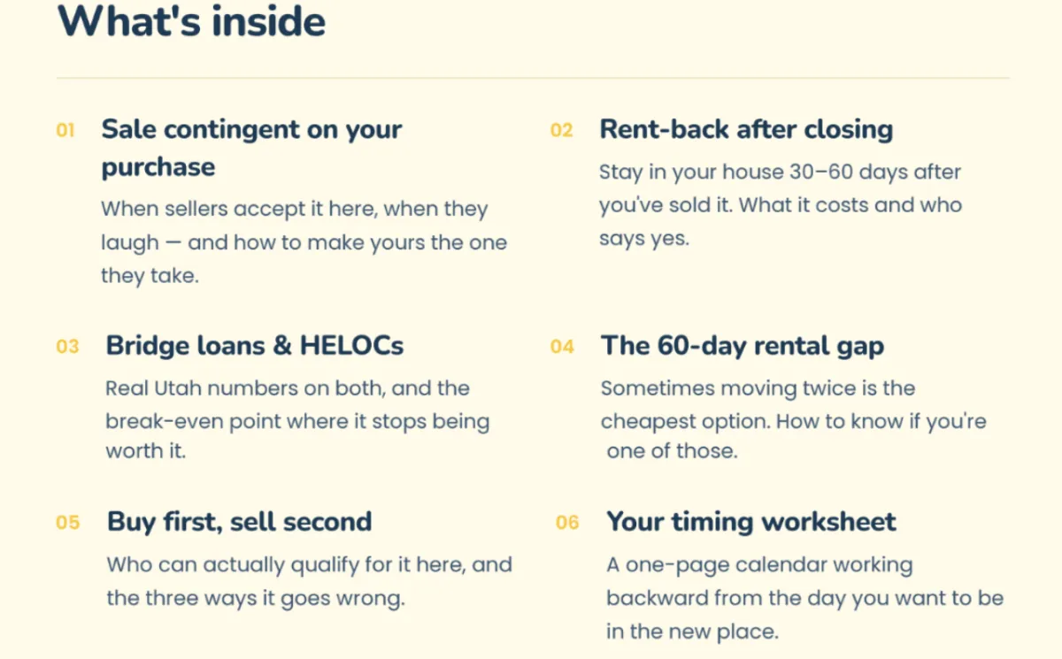Click the "A one-page calendar working" description
Viewport: 1062px width, 659px height.
tap(805, 598)
